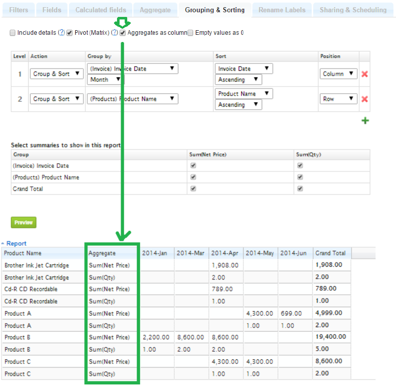
Task: Uncheck the Pivot (Matrix) option
Action: point(69,33)
